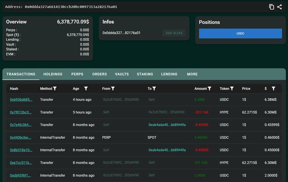Open the Token column filter
The width and height of the screenshot is (288, 182).
232,88
